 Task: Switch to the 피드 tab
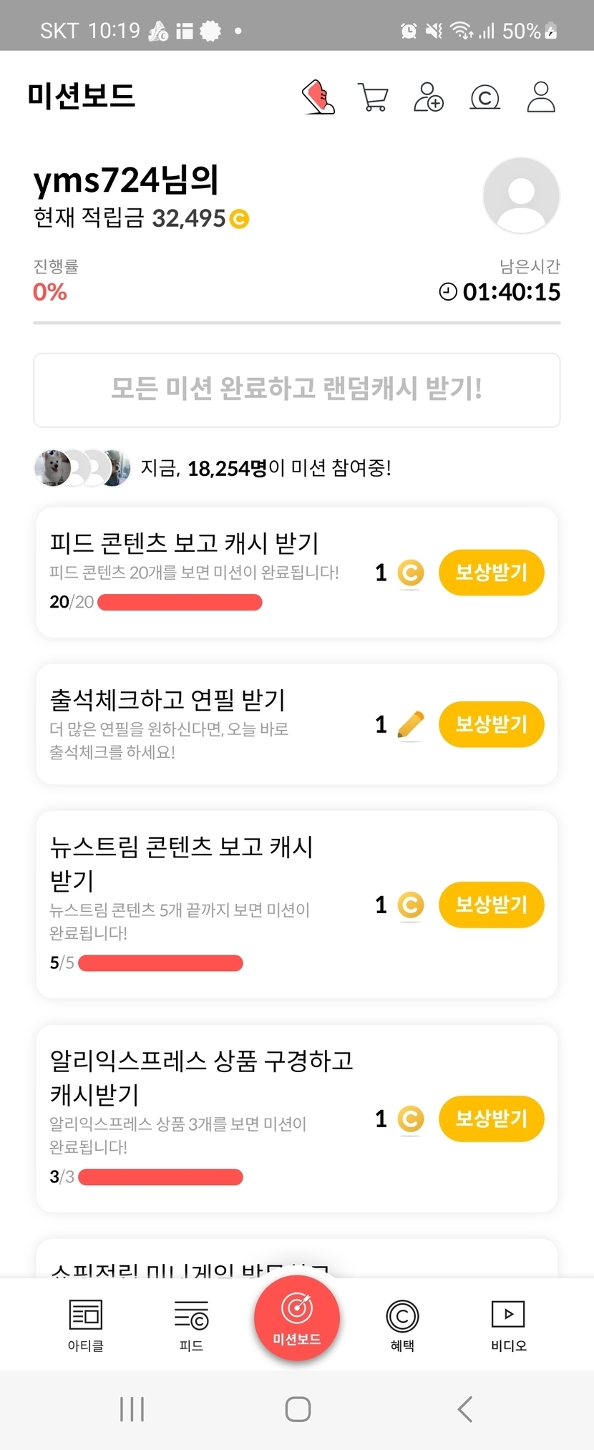pos(191,1325)
